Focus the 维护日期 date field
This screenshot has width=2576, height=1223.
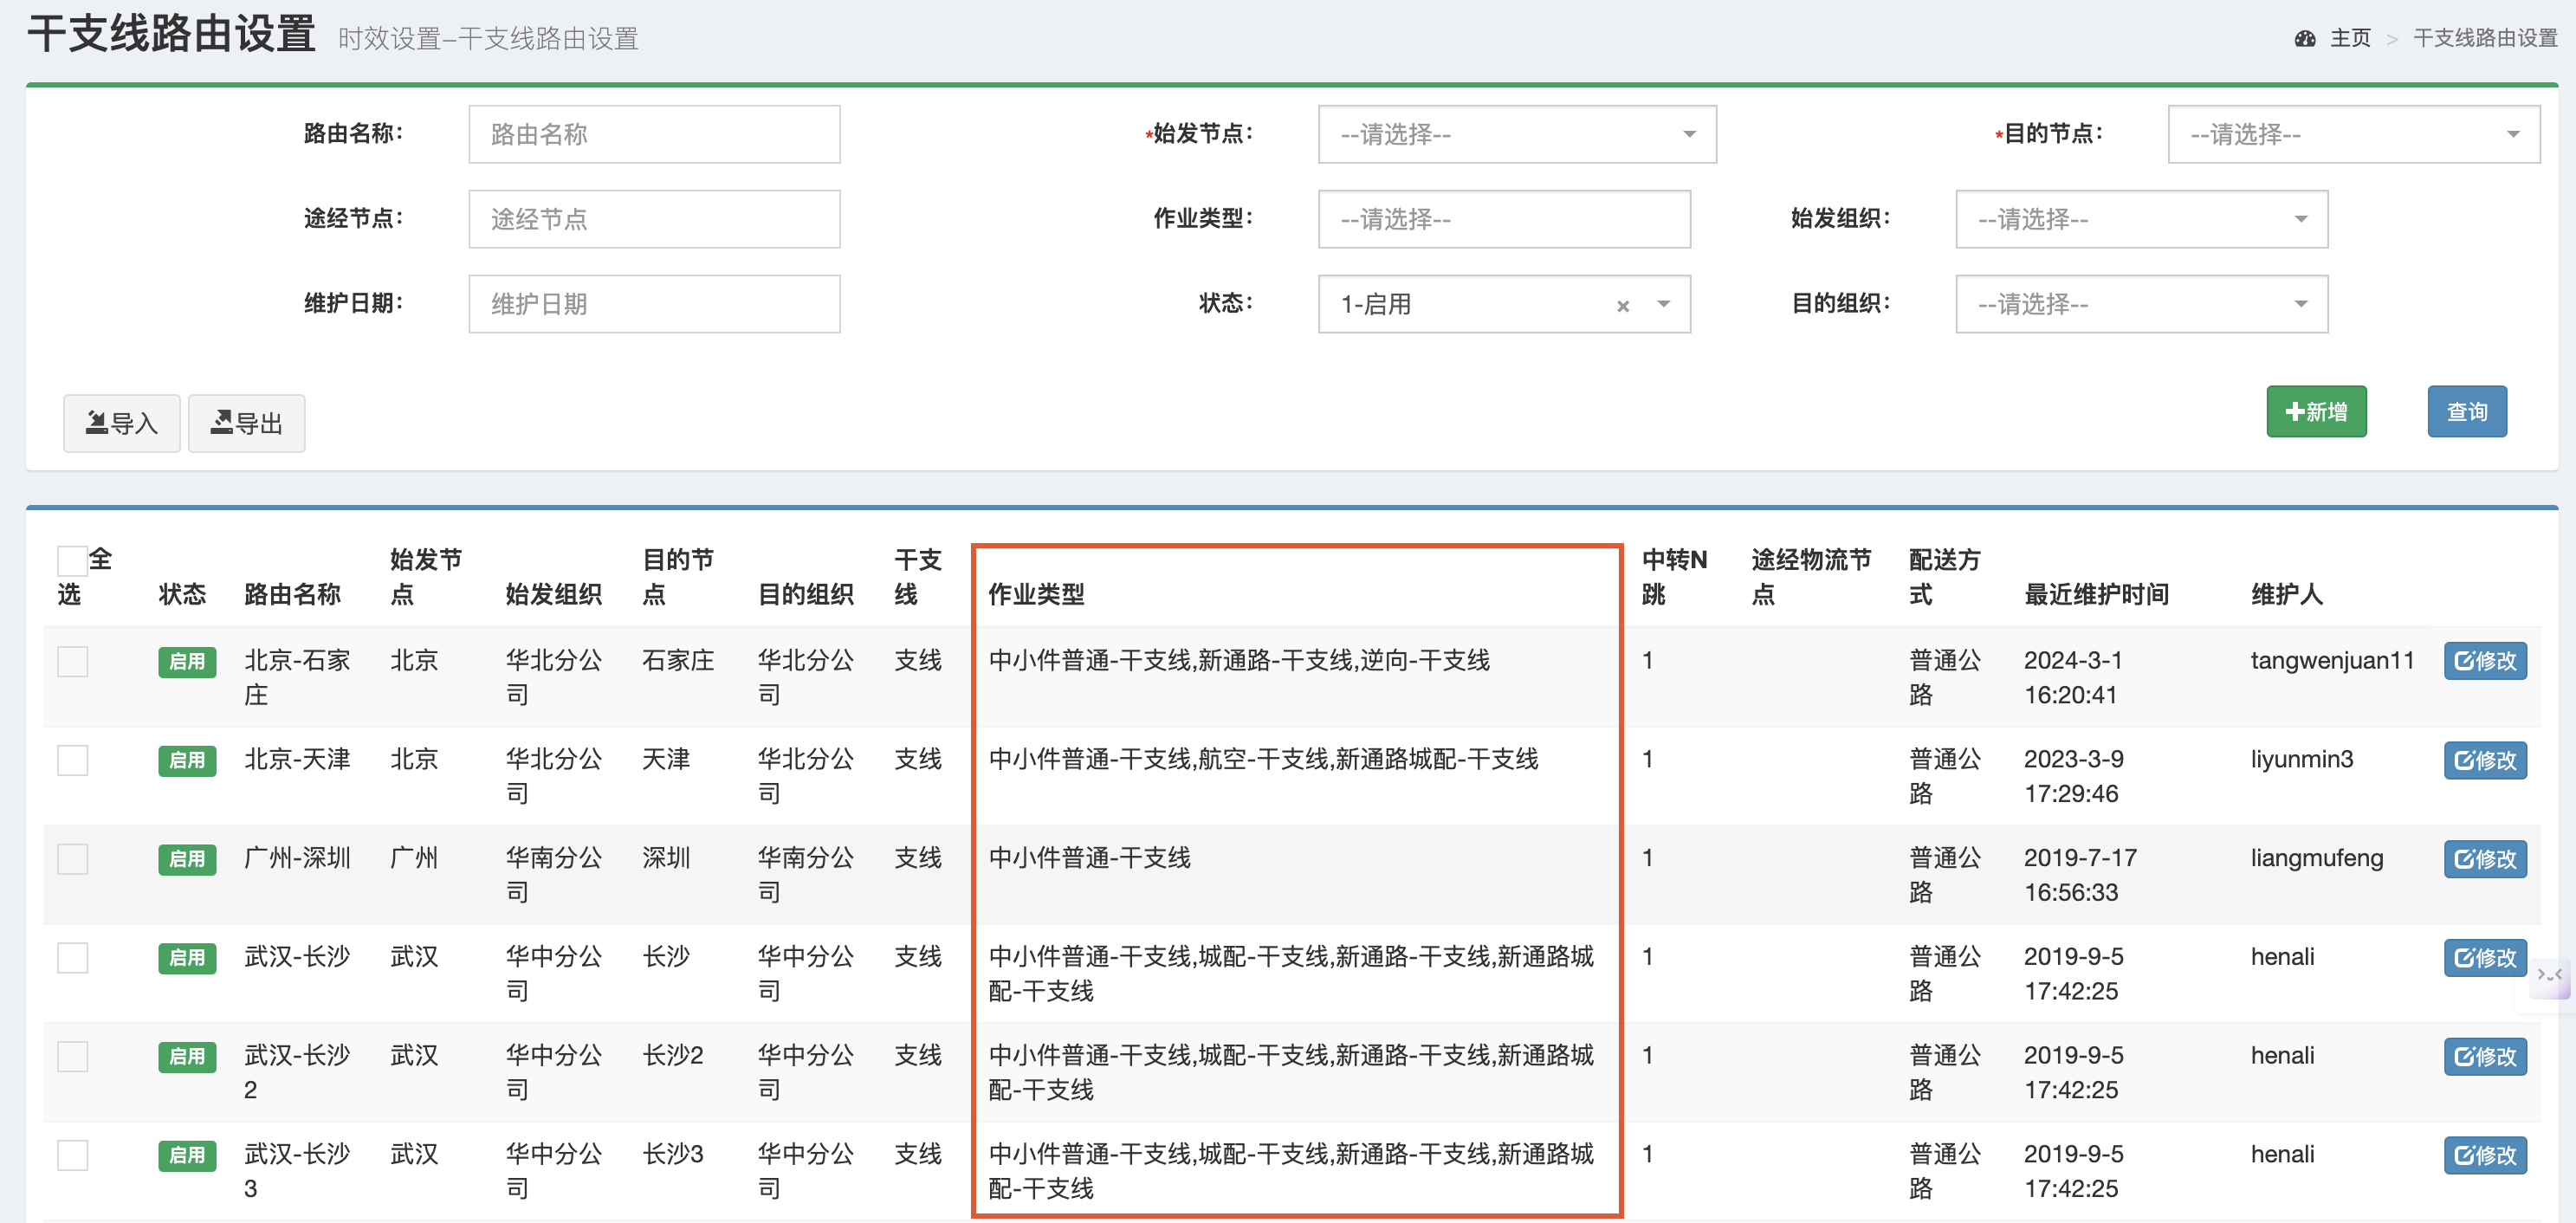pyautogui.click(x=654, y=304)
